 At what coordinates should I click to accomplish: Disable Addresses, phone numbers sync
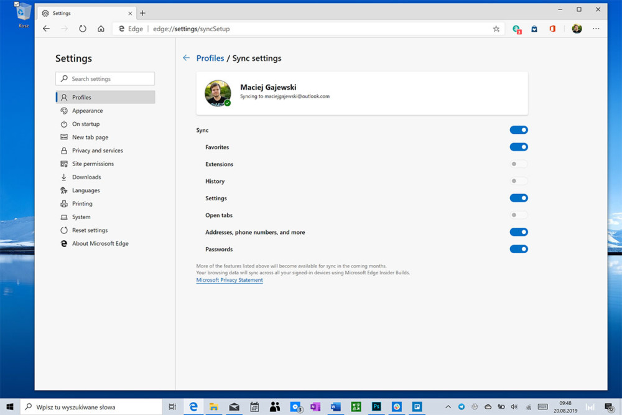[519, 232]
